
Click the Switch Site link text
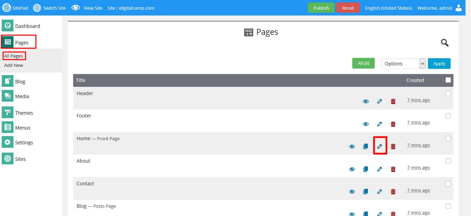click(54, 8)
